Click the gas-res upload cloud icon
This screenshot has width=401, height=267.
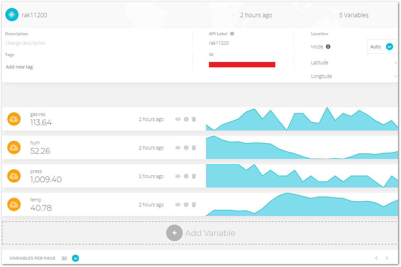click(x=14, y=119)
